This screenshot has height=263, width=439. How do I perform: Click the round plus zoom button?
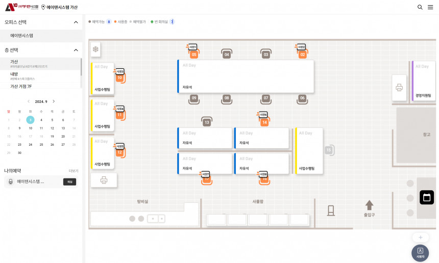[x=420, y=238]
